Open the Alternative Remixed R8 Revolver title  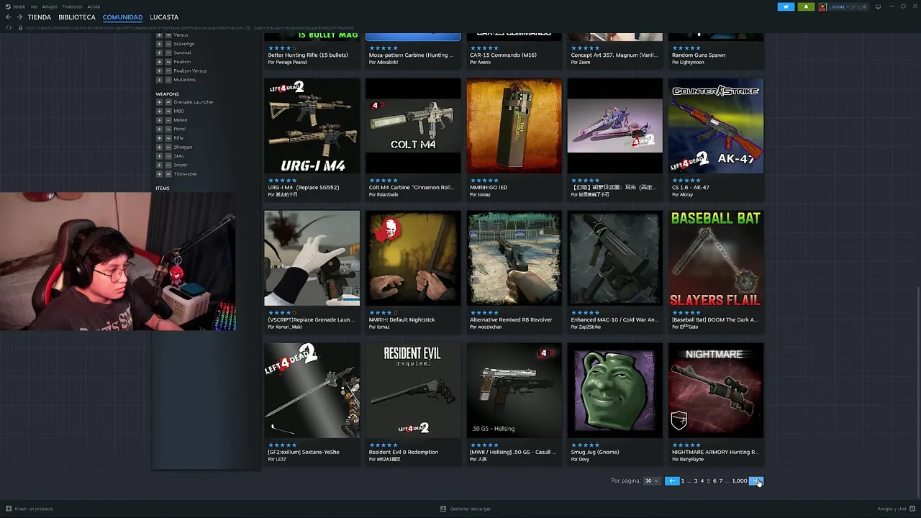[511, 319]
